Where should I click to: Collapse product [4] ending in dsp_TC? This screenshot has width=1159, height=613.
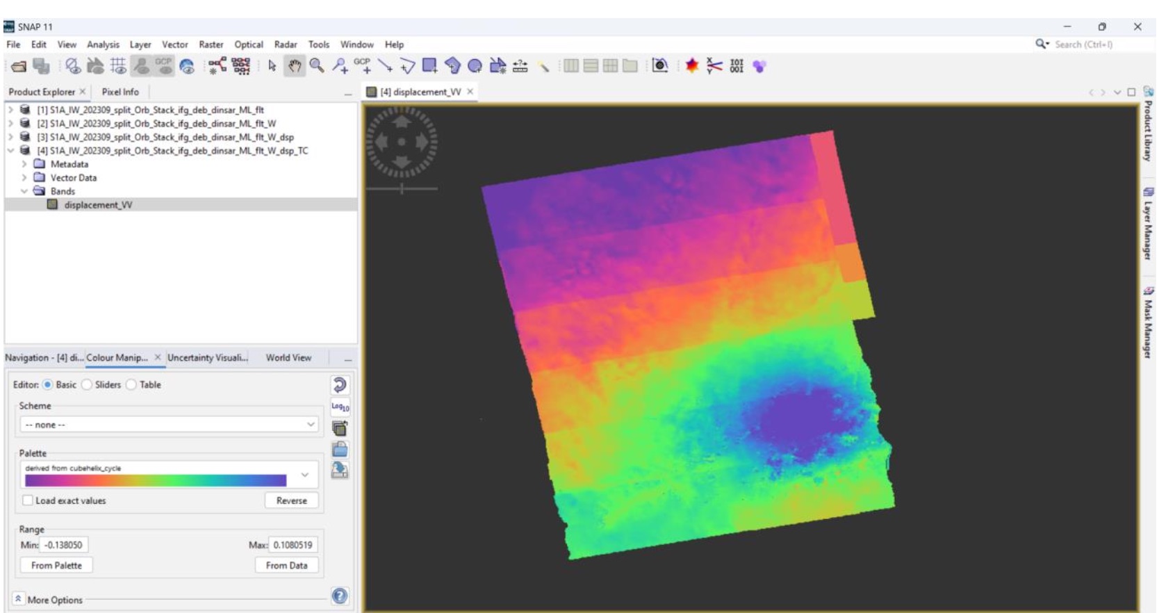10,151
